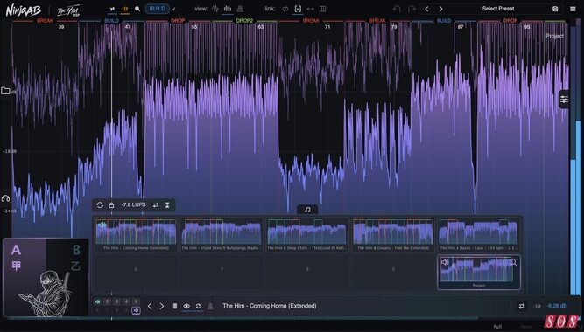Select reference slot 2 button
584x332 pixels.
(107, 301)
